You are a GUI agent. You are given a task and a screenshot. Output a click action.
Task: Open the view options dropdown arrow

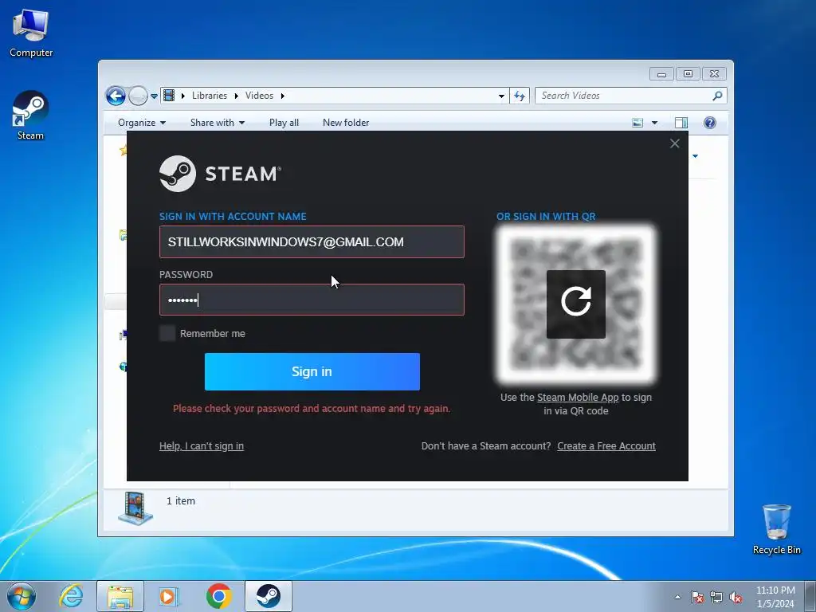[655, 123]
